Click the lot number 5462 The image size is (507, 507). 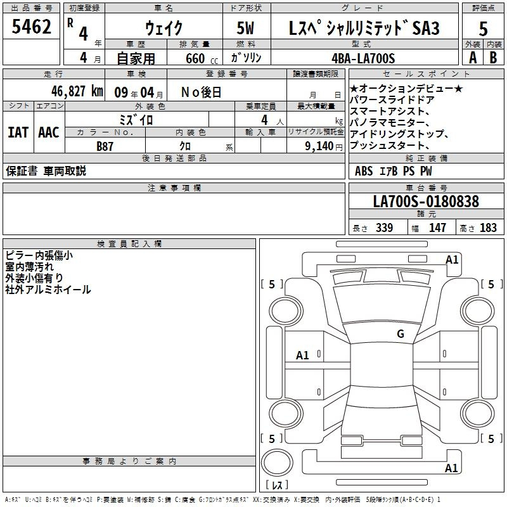tap(31, 27)
